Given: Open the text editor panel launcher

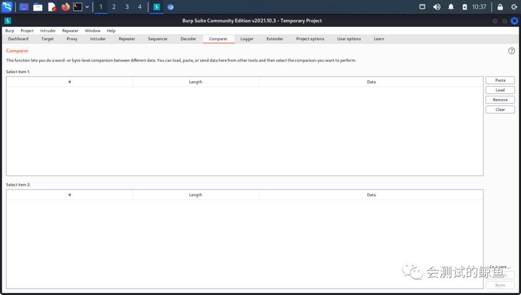Looking at the screenshot, I should 52,7.
